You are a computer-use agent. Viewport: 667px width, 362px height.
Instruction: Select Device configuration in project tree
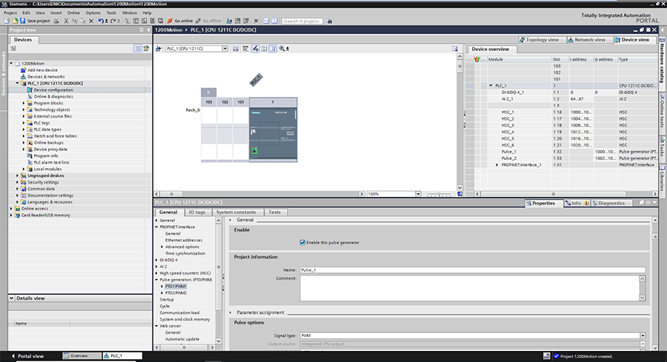pyautogui.click(x=53, y=90)
